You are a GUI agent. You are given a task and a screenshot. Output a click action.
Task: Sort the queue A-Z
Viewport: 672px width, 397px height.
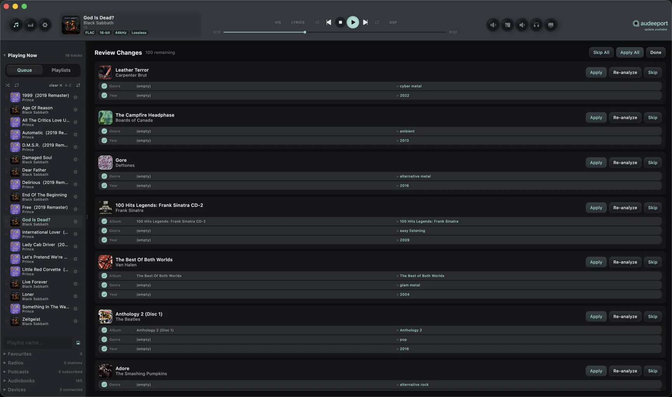coord(68,85)
